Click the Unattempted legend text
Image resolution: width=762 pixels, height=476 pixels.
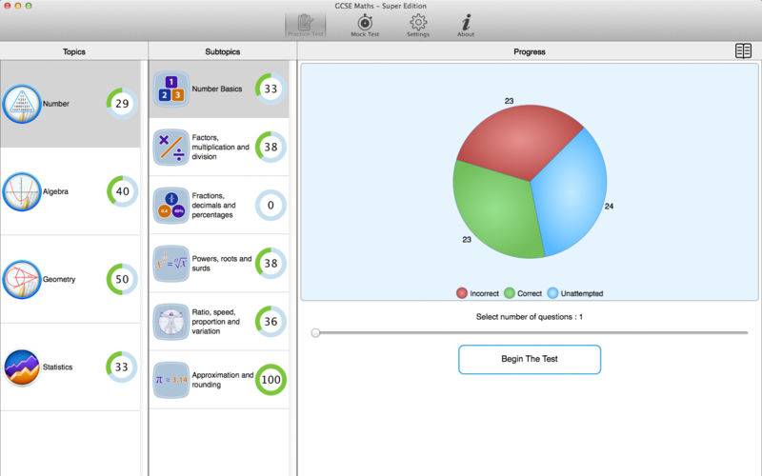pyautogui.click(x=582, y=293)
